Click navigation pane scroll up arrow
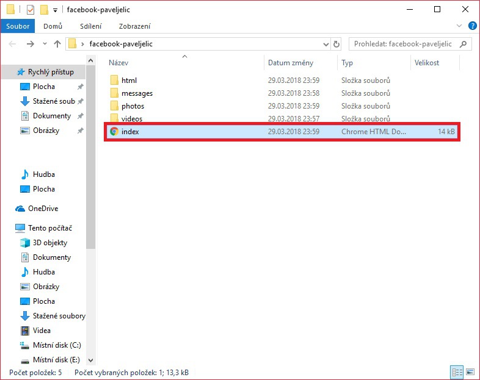The width and height of the screenshot is (480, 380). click(x=90, y=60)
